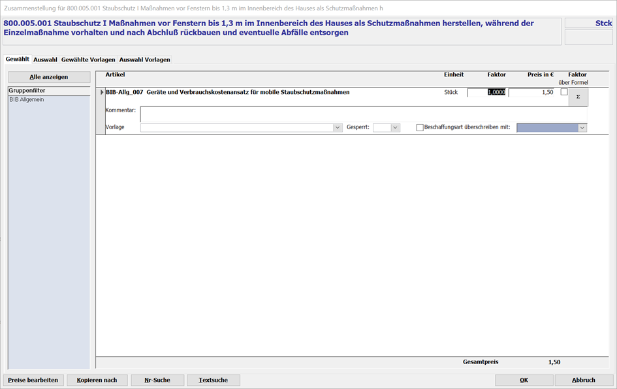
Task: Tick Beschaffungsart überschreiben mit checkbox
Action: (x=420, y=128)
